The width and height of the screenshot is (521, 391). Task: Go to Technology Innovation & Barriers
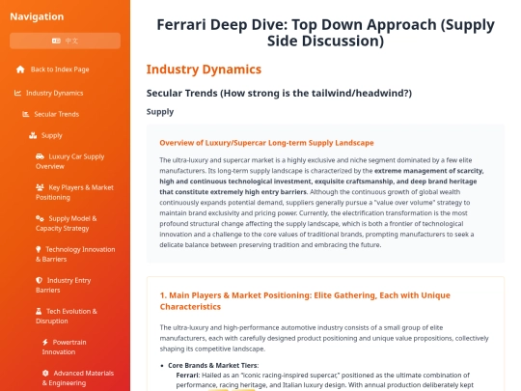click(x=75, y=254)
